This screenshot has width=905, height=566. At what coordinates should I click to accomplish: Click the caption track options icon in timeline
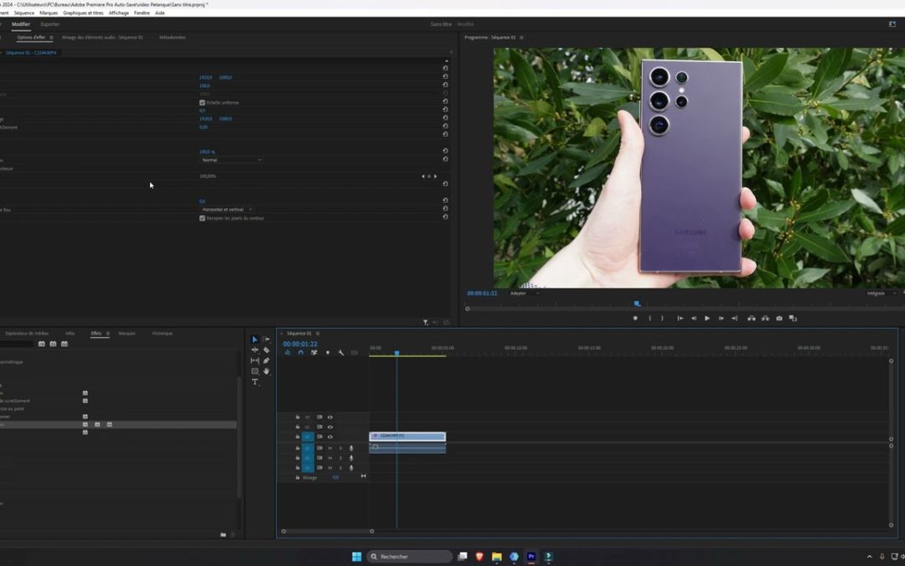click(x=354, y=352)
